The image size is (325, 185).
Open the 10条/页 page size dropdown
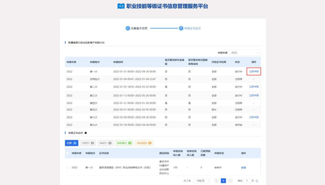click(202, 181)
